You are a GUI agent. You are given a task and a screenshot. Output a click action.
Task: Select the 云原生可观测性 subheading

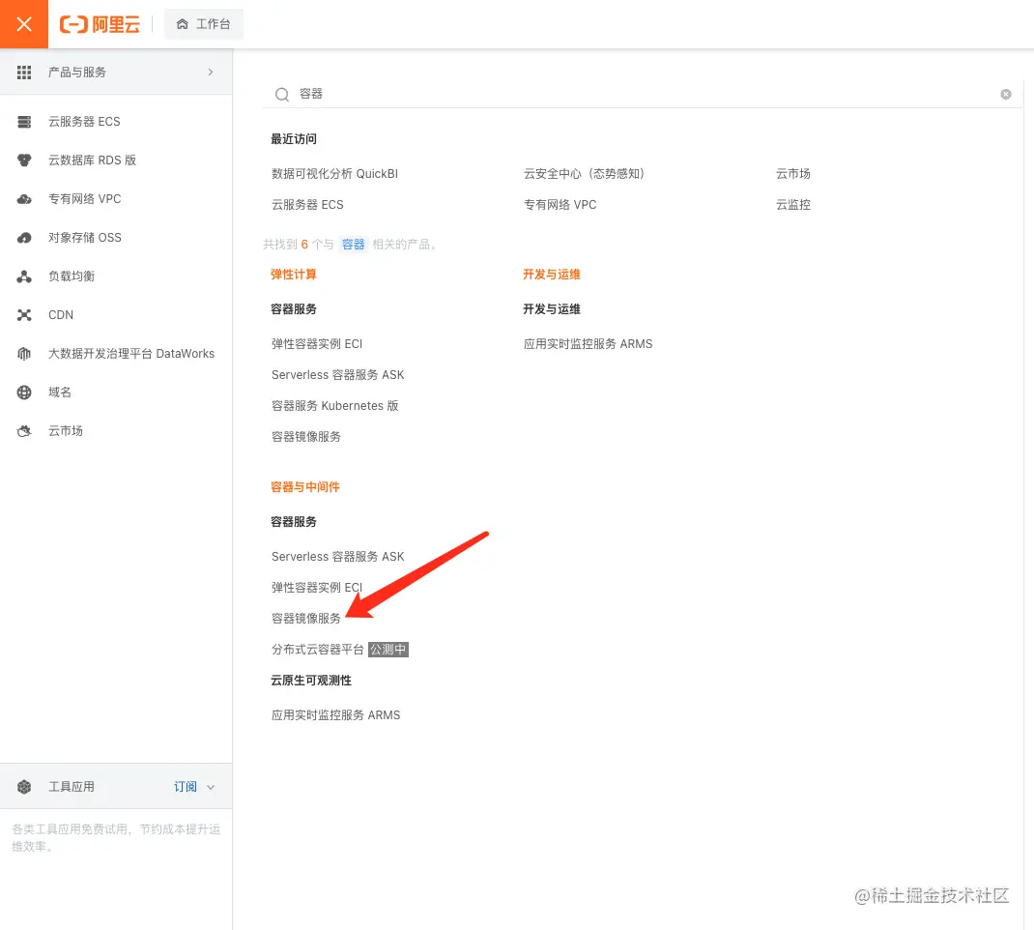311,682
